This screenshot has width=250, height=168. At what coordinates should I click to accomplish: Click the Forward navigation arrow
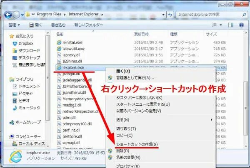tap(16, 15)
